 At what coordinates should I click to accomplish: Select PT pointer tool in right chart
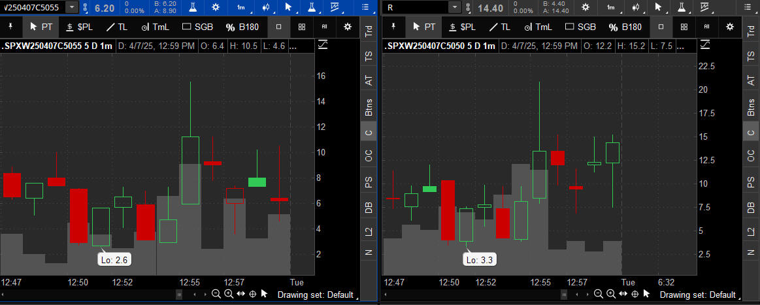point(424,27)
